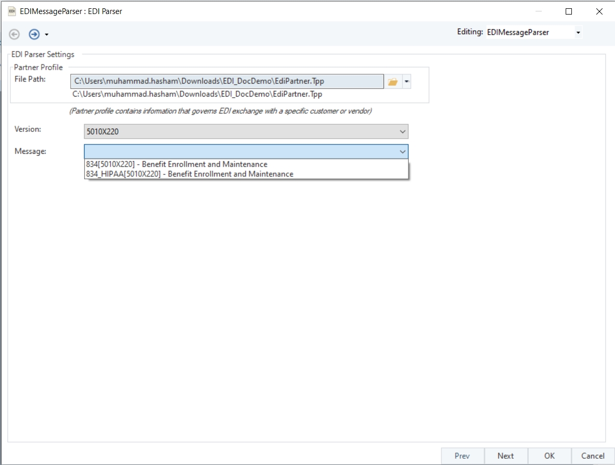This screenshot has height=465, width=615.
Task: Click the EDI app icon in title bar
Action: 12,11
